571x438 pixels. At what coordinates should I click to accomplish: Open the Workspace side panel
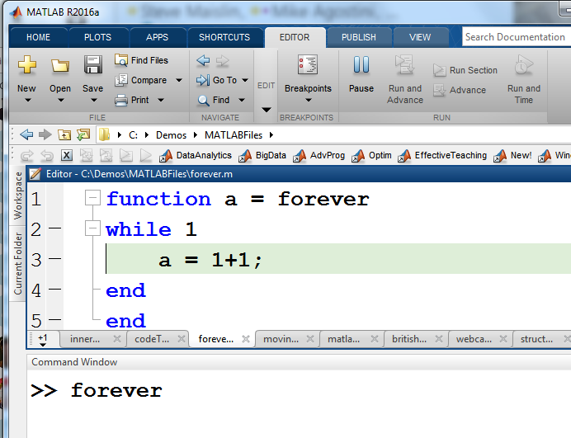(18, 196)
